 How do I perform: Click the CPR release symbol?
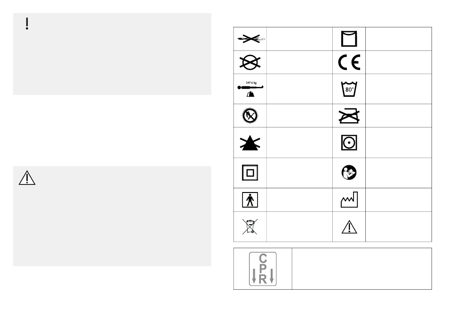(x=263, y=269)
